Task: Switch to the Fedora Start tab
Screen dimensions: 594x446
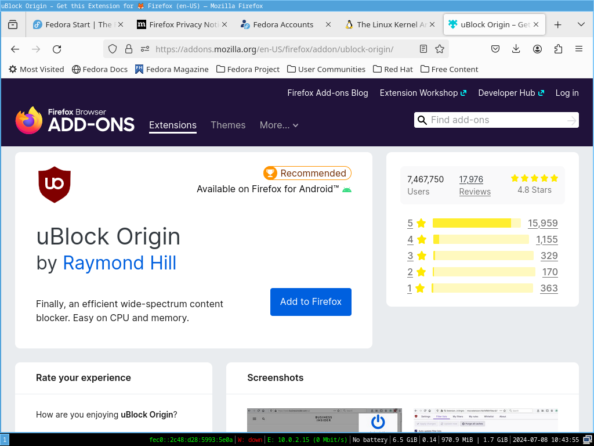Action: (x=78, y=24)
